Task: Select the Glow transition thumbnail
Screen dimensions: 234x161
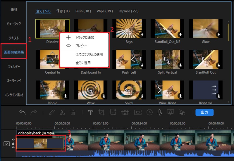Action: click(206, 29)
